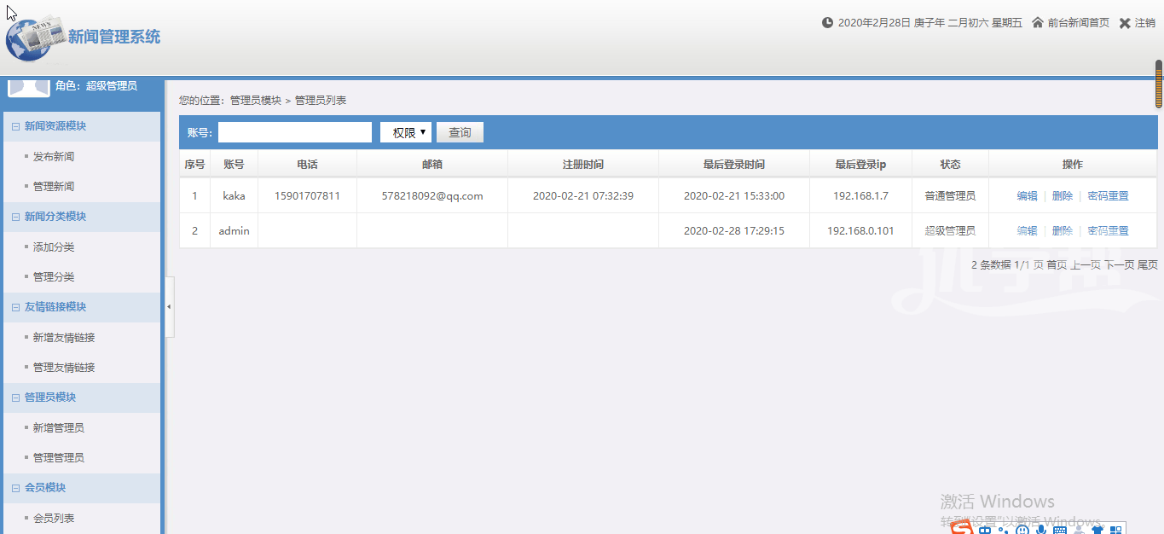The image size is (1164, 534).
Task: Click the orange vertical scrollbar thumb
Action: click(1159, 84)
